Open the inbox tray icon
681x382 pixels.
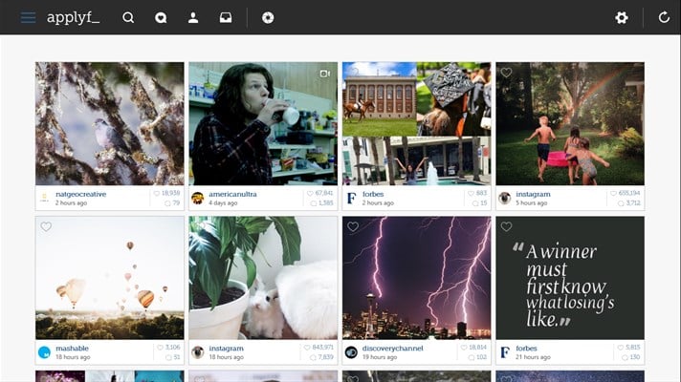226,18
